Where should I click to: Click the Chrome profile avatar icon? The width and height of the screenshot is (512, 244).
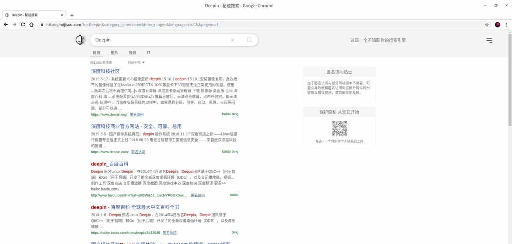(x=497, y=24)
